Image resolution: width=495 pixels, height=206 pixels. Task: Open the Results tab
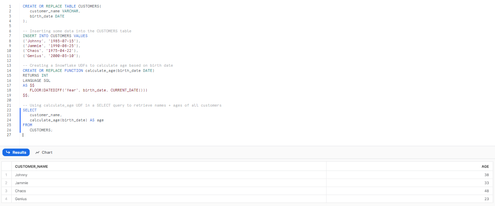point(16,152)
